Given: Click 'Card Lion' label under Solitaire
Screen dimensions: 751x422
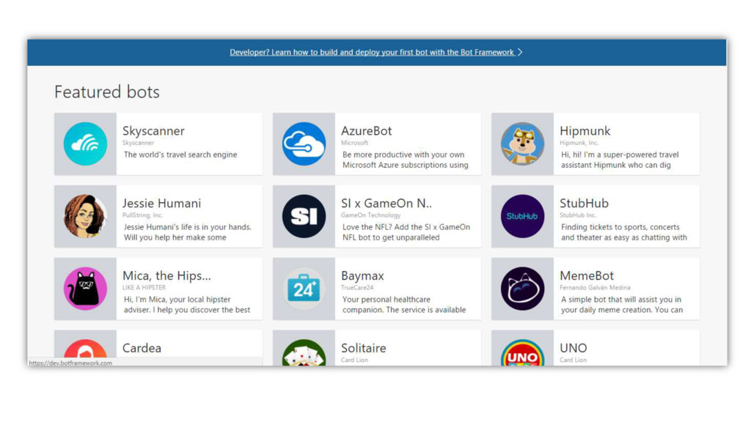Looking at the screenshot, I should pos(354,360).
